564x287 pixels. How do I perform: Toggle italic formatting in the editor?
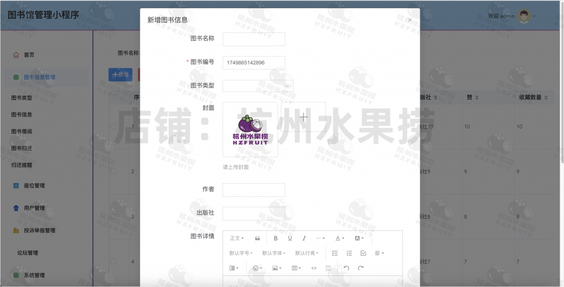point(304,238)
